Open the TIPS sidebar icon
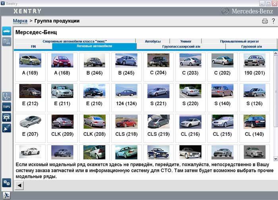The image size is (278, 200). pos(6,106)
